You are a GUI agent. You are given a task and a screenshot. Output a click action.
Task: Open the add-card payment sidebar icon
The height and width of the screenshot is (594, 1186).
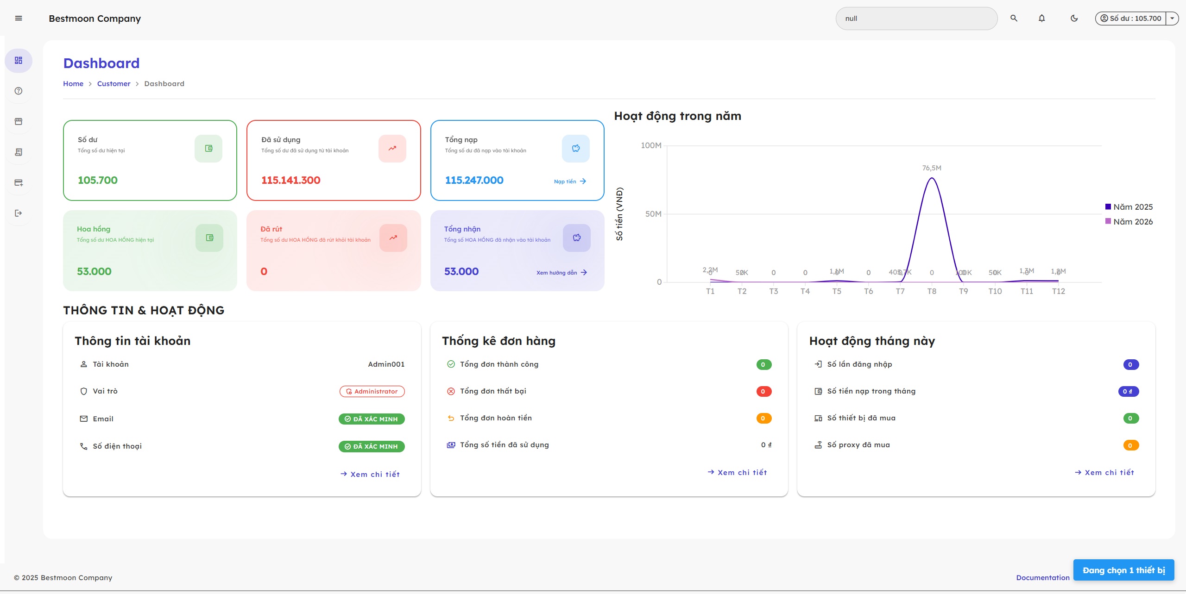19,183
